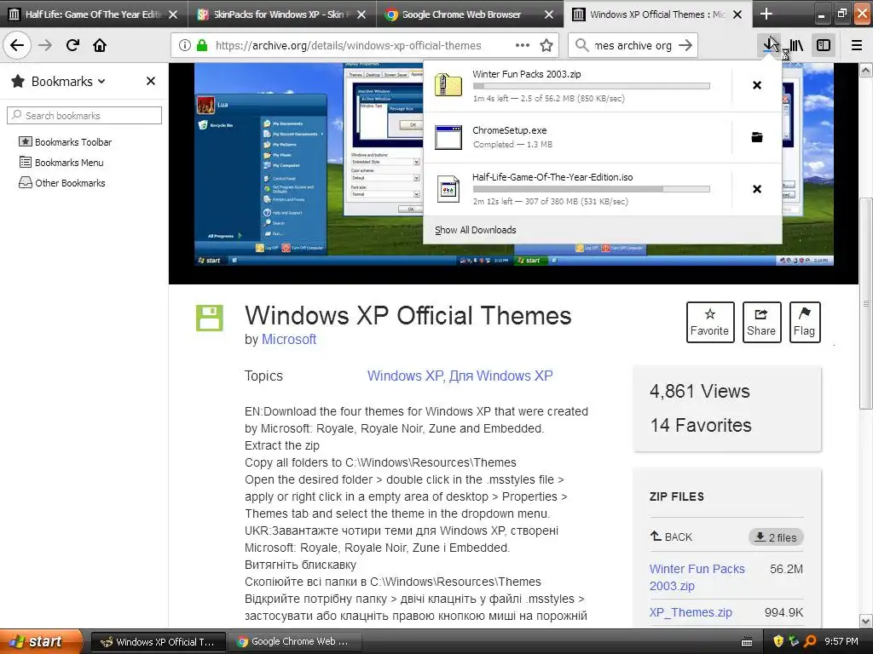
Task: Toggle the sidebar view button
Action: 824,45
